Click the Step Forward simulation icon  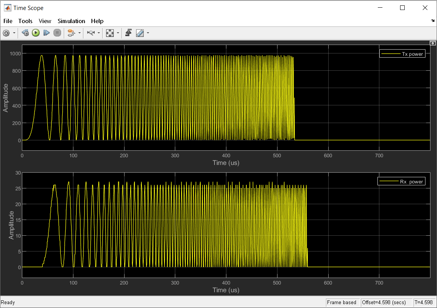pyautogui.click(x=47, y=33)
